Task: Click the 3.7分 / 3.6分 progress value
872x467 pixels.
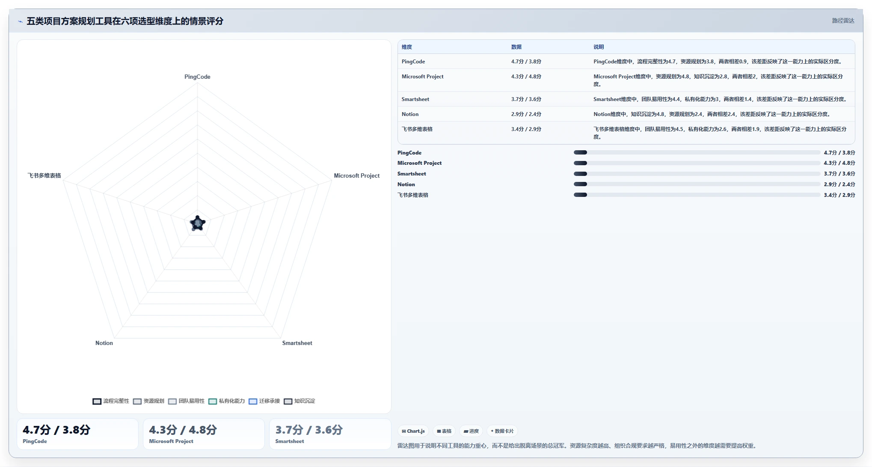Action: click(x=839, y=174)
